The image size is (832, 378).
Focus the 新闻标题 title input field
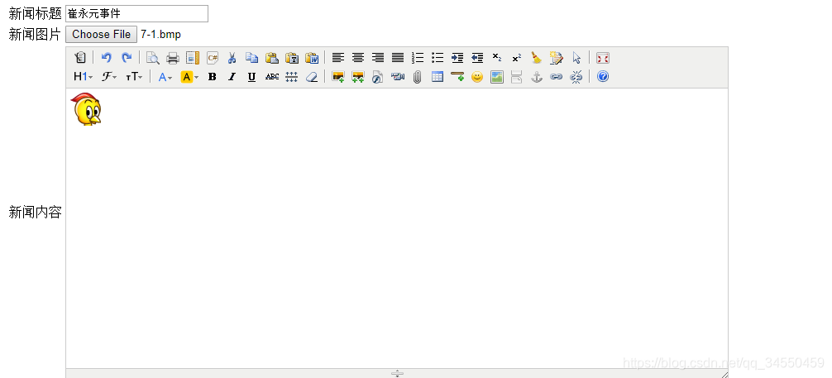tap(137, 14)
